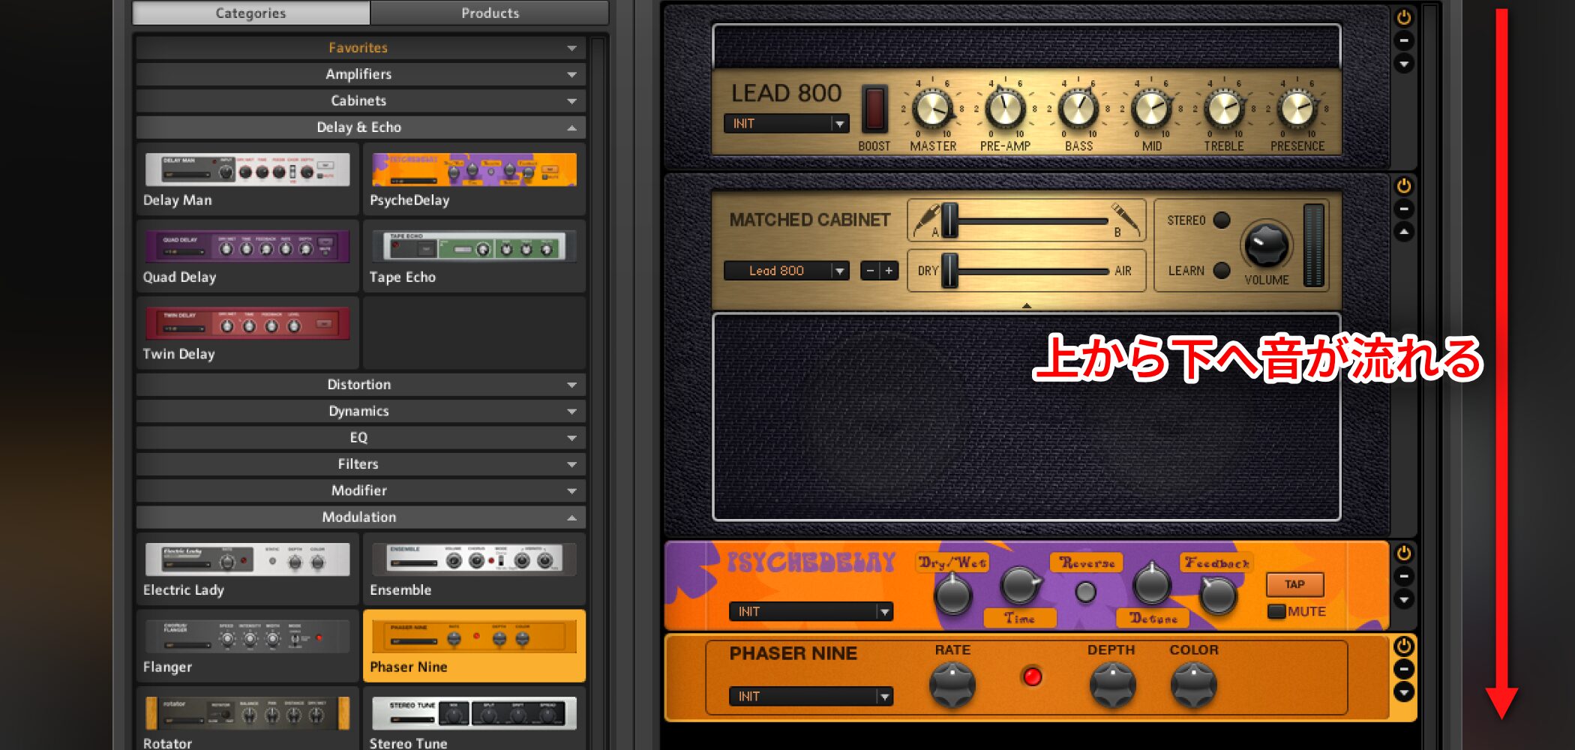Click the PsycheDelay Detune knob

(1151, 583)
